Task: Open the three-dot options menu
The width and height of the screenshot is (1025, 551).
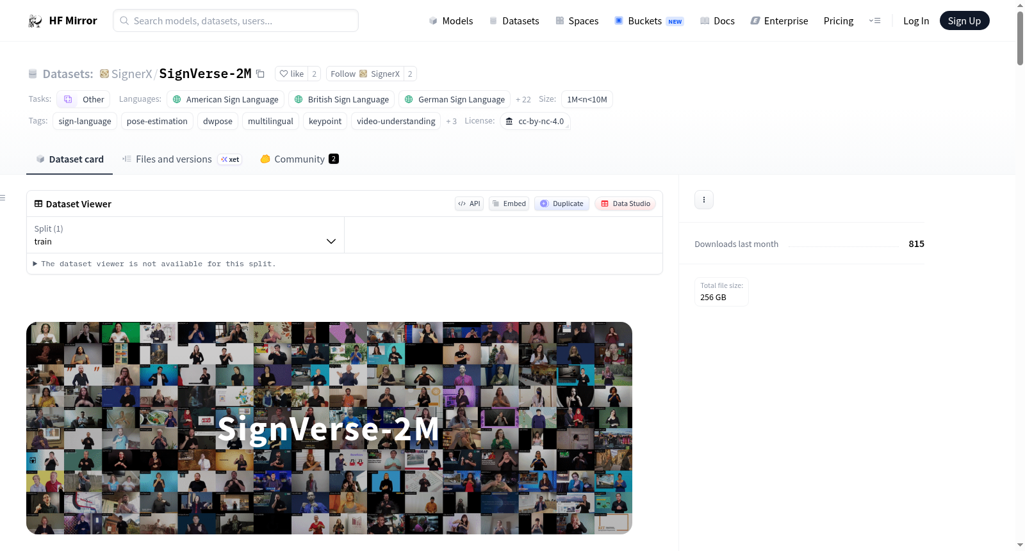Action: [x=704, y=200]
